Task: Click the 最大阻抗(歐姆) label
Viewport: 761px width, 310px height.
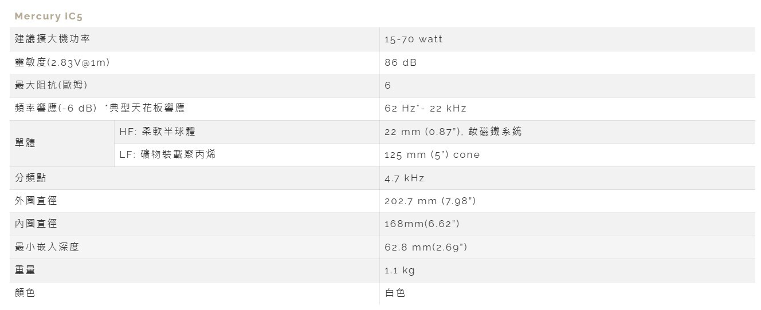Action: tap(51, 85)
